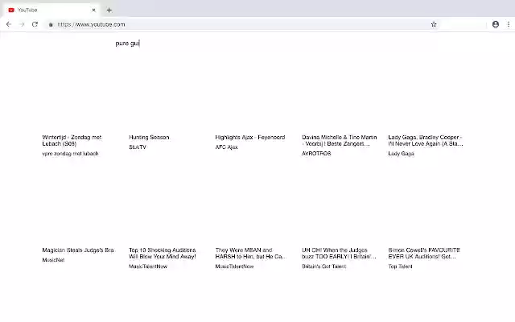Image resolution: width=515 pixels, height=322 pixels.
Task: Open MusicTalentNow channel under Top 10 Shocking Auditions
Action: (x=148, y=266)
